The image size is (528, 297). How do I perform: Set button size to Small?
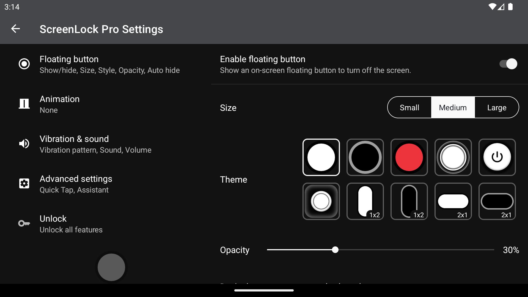pyautogui.click(x=409, y=108)
